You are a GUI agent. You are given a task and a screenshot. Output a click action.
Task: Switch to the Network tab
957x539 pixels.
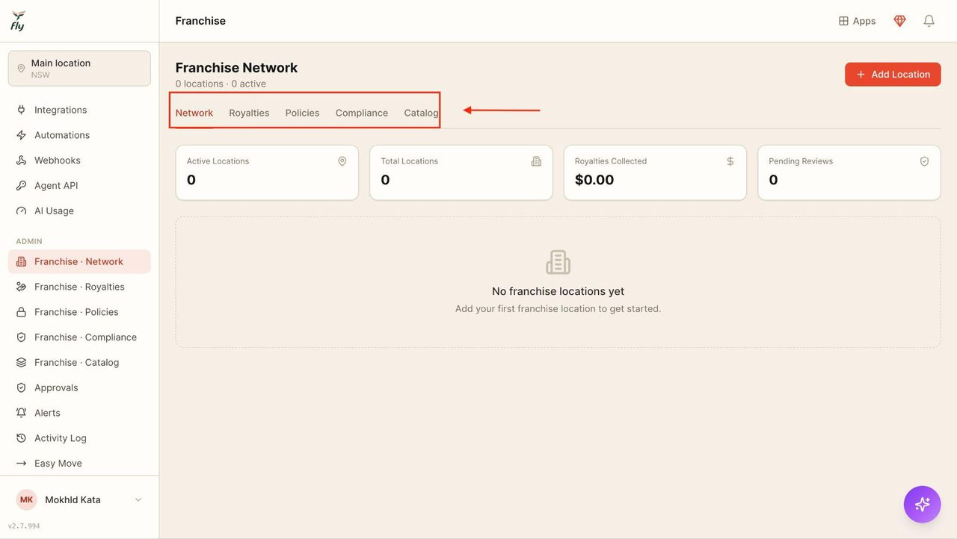tap(194, 113)
